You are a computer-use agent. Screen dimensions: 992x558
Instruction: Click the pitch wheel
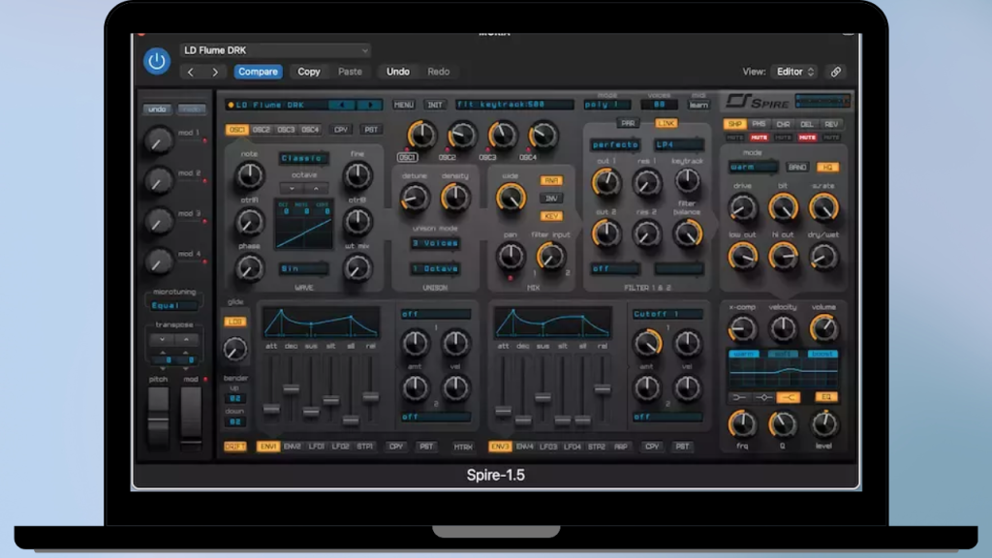pyautogui.click(x=158, y=418)
